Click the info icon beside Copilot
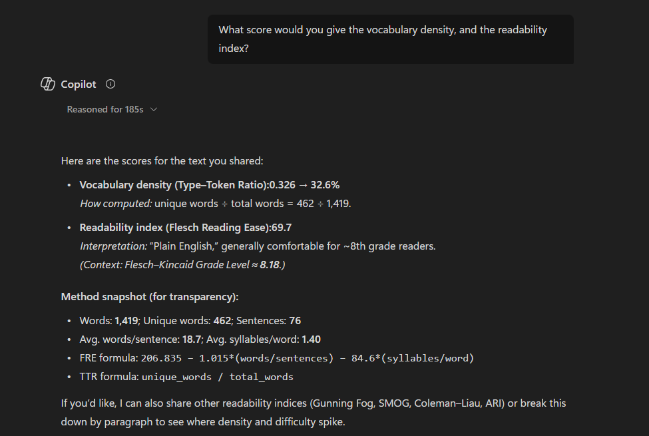The height and width of the screenshot is (436, 649). pyautogui.click(x=110, y=85)
